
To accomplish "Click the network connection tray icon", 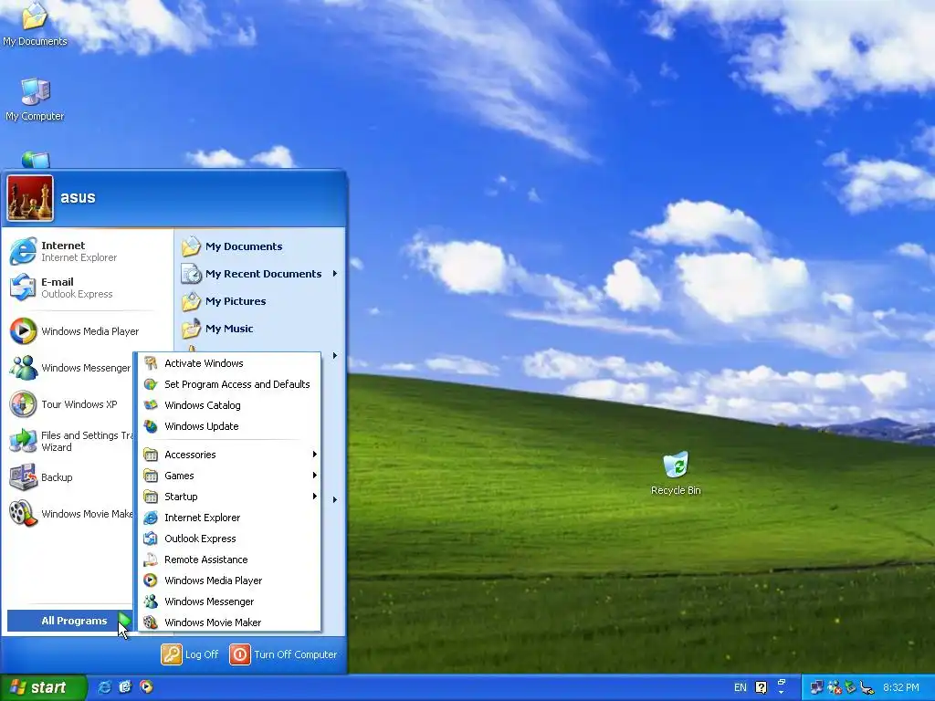I will tap(816, 688).
